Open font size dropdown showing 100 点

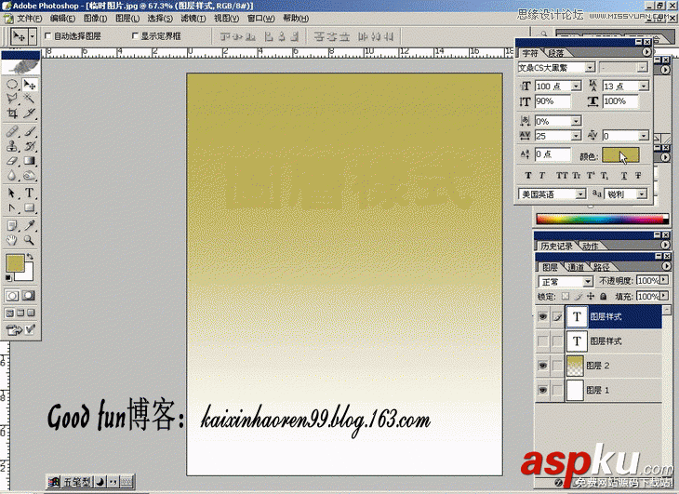pos(576,87)
